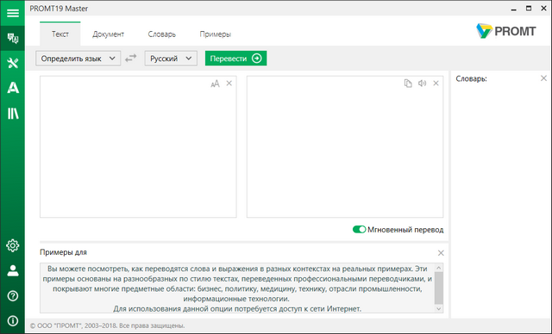This screenshot has height=334, width=552.
Task: Expand the Русский target language dropdown
Action: tap(171, 59)
